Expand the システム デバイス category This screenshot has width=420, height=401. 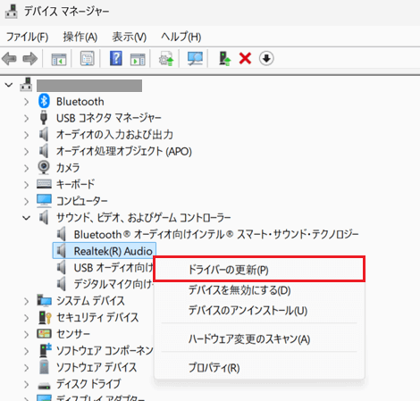point(26,301)
